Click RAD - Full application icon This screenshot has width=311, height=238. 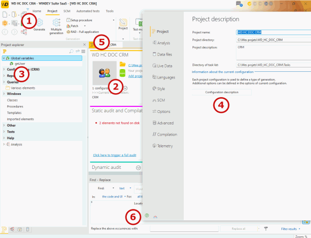[68, 32]
